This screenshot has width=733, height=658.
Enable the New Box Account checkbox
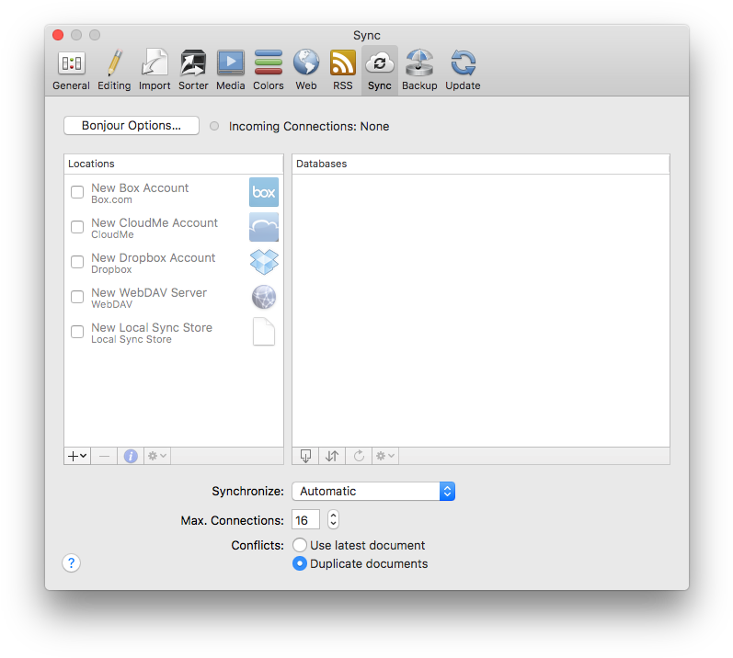pyautogui.click(x=78, y=192)
